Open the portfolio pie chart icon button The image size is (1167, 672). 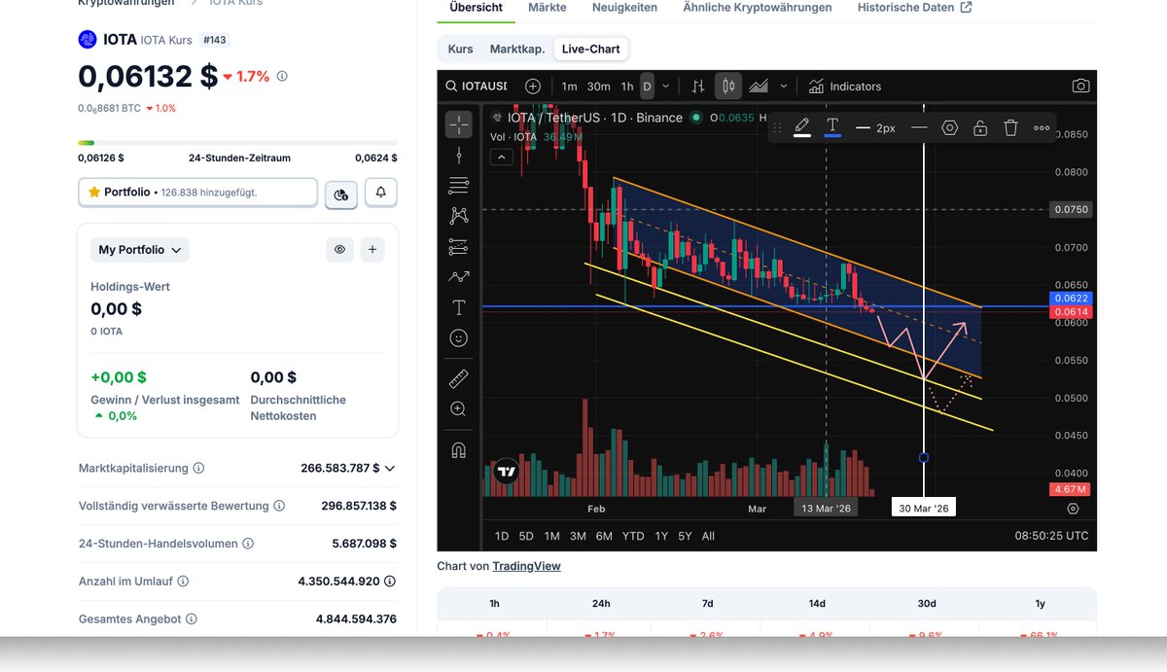coord(340,195)
